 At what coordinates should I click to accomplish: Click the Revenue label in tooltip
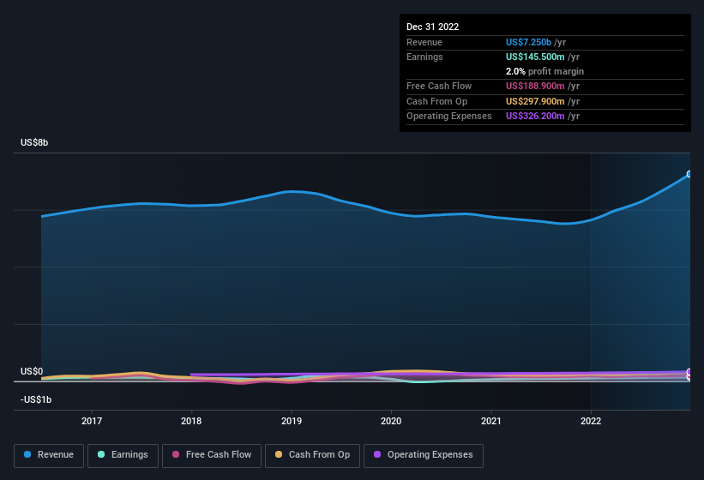(x=424, y=42)
